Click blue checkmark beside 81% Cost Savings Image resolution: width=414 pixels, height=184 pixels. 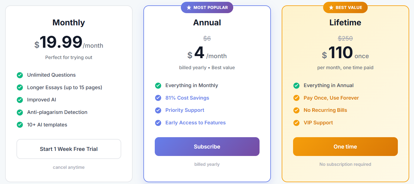click(x=158, y=98)
